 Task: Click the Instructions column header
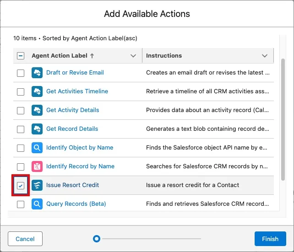point(164,56)
